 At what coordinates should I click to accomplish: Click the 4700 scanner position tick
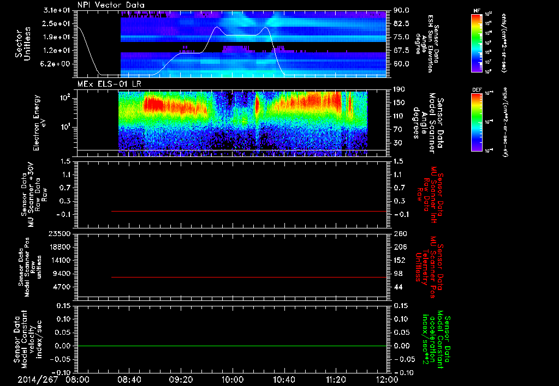pos(61,287)
